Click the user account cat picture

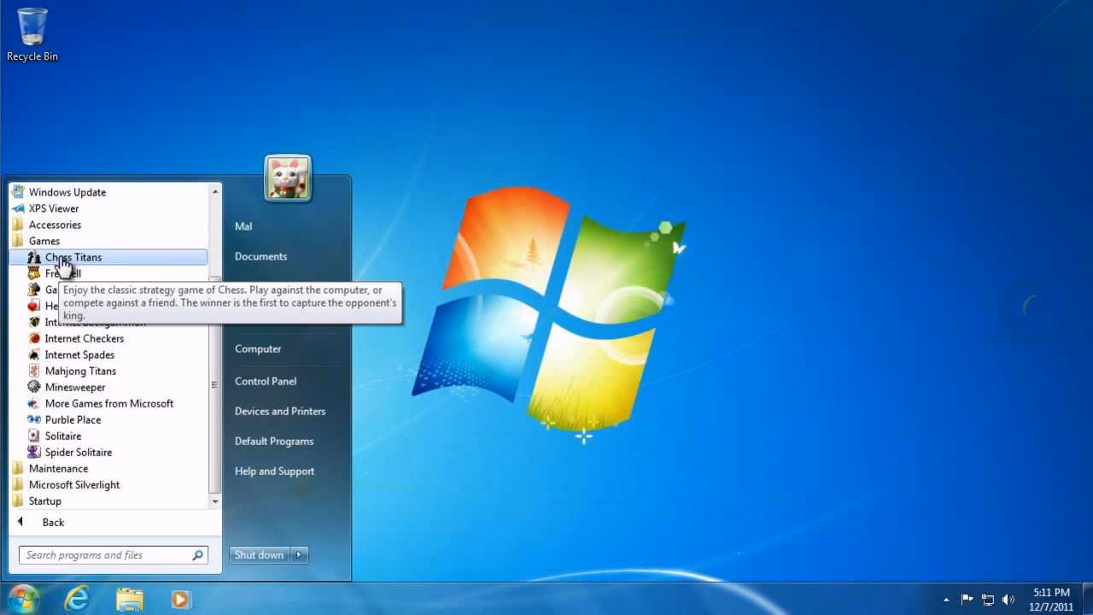tap(288, 179)
